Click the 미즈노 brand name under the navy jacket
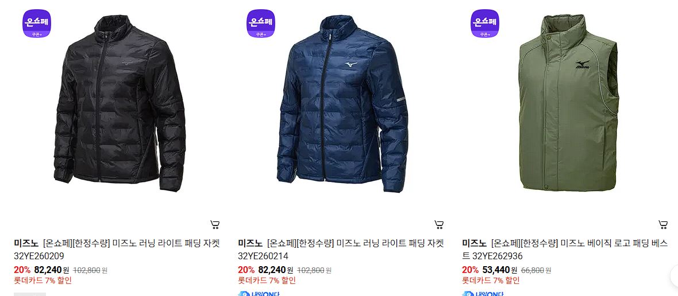Screen dimensions: 678x296 [251, 243]
